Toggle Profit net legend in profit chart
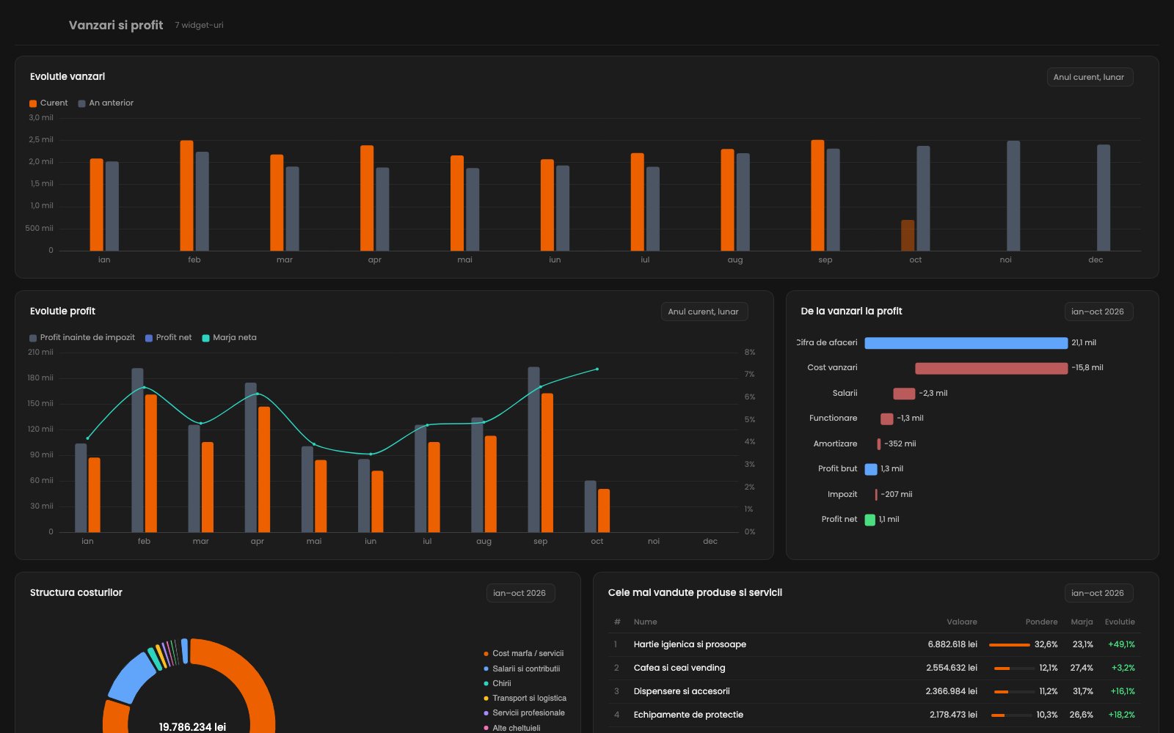The height and width of the screenshot is (733, 1174). pos(168,338)
